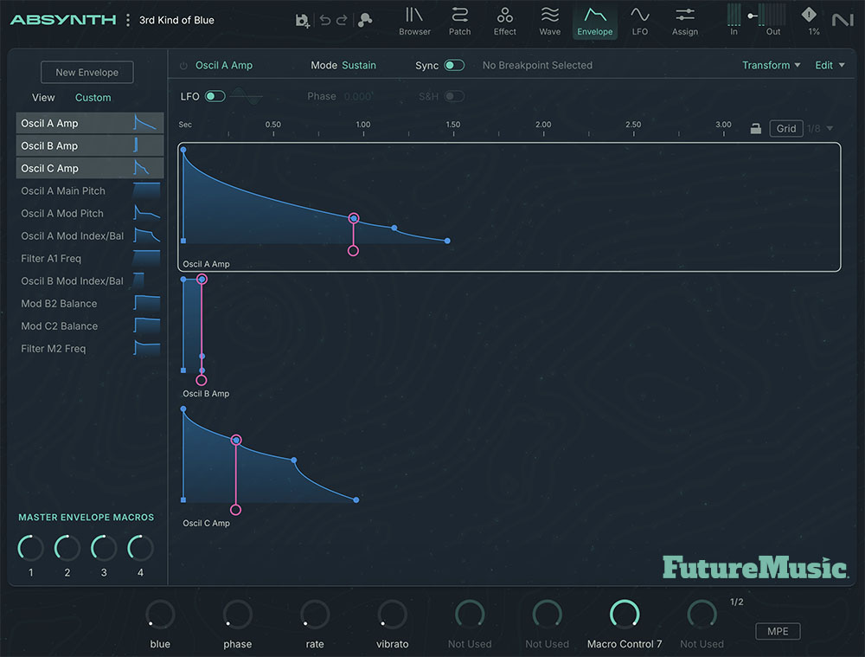Click the input level meter
Screen dimensions: 865x657
(x=734, y=15)
